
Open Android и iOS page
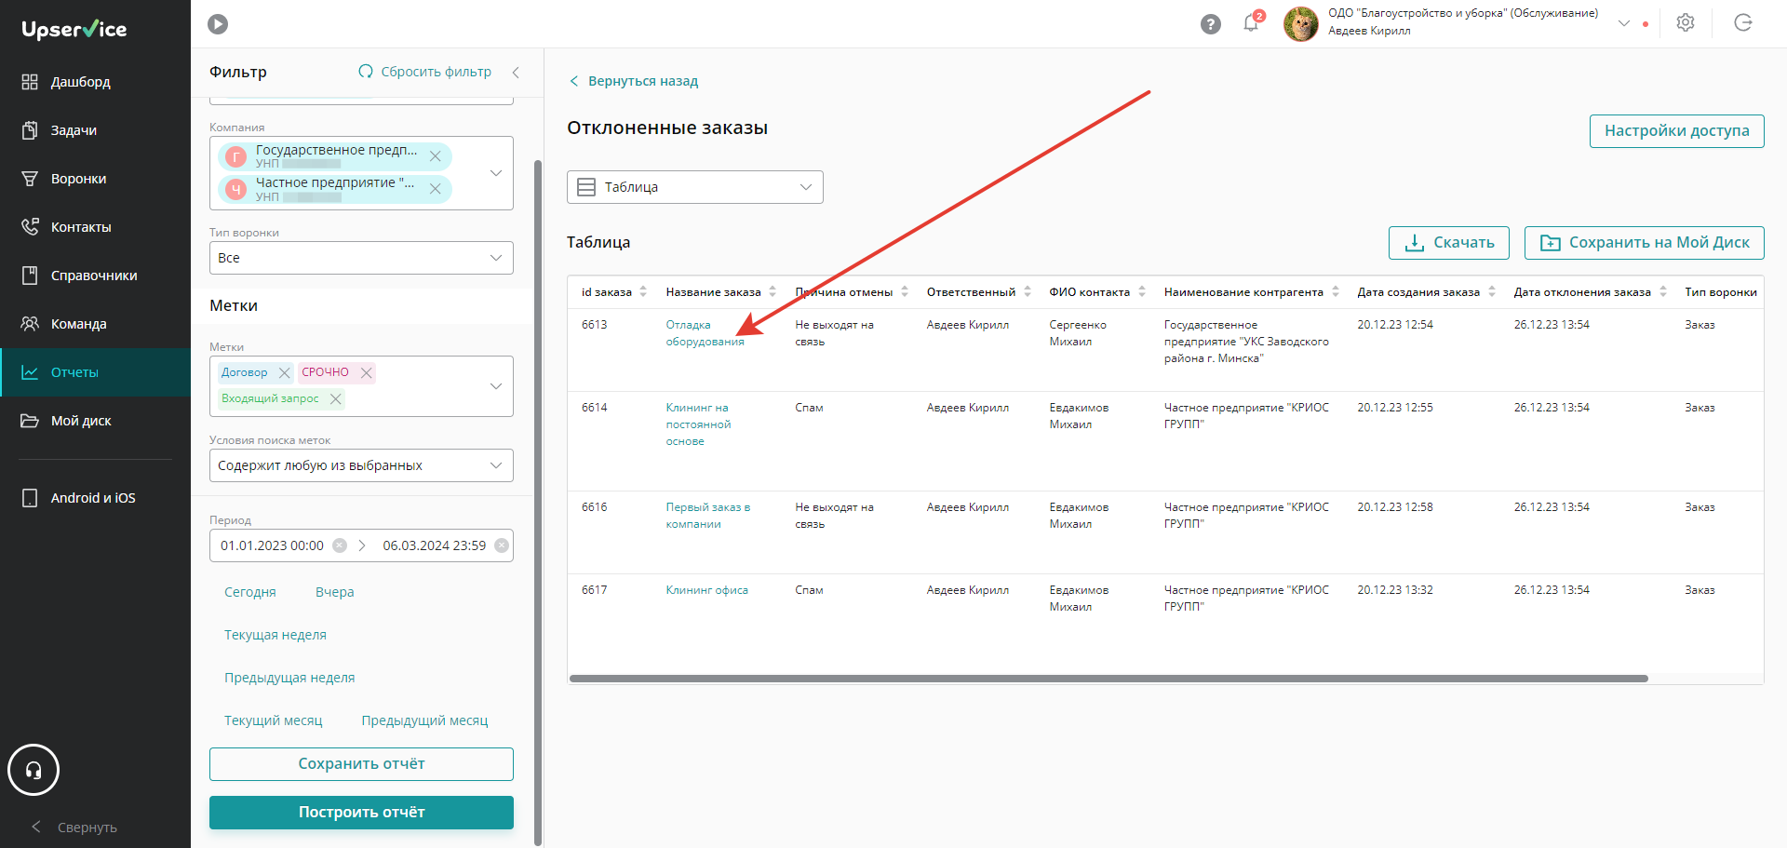tap(95, 498)
